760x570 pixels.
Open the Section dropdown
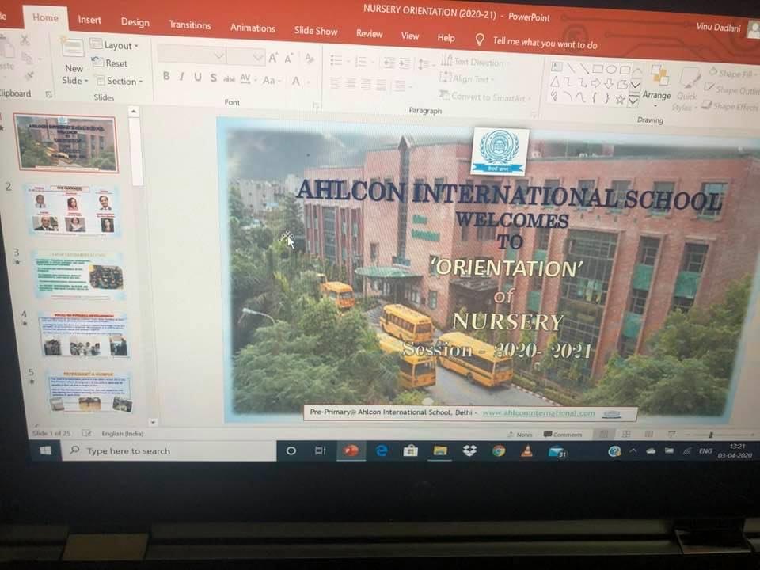pos(120,81)
